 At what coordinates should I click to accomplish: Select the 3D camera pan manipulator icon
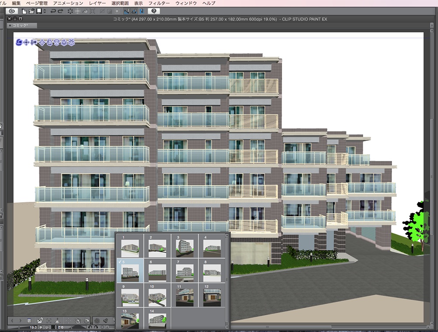pyautogui.click(x=26, y=42)
